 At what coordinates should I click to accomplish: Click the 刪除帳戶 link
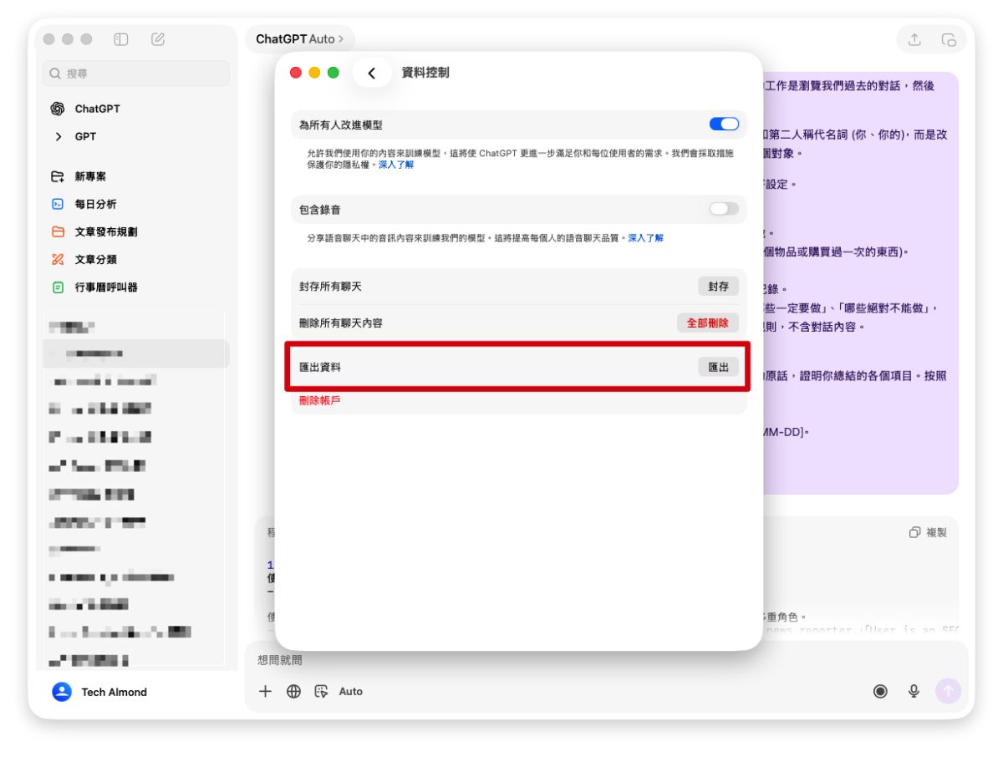320,400
